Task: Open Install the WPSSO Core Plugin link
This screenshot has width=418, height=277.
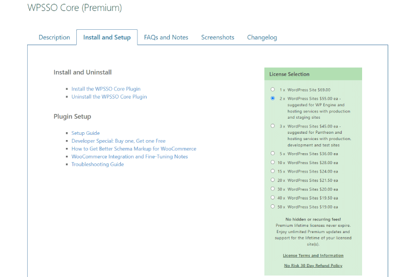Action: [x=106, y=89]
